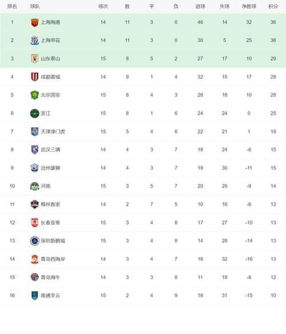Open the 浙江 round green logo
This screenshot has width=286, height=334.
click(x=34, y=113)
